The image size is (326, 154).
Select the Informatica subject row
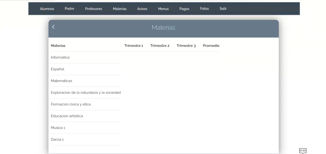60,57
